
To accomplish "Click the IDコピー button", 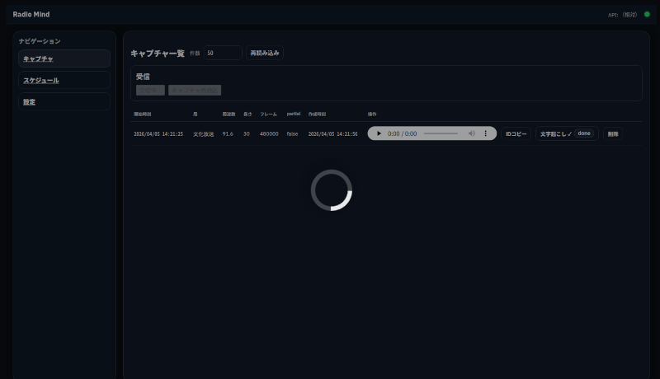I will click(516, 133).
